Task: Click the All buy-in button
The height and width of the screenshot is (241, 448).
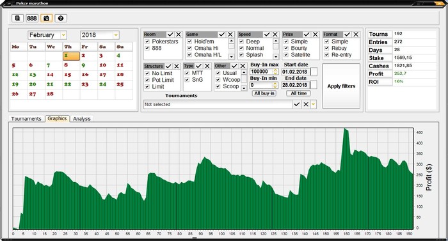Action: [264, 93]
